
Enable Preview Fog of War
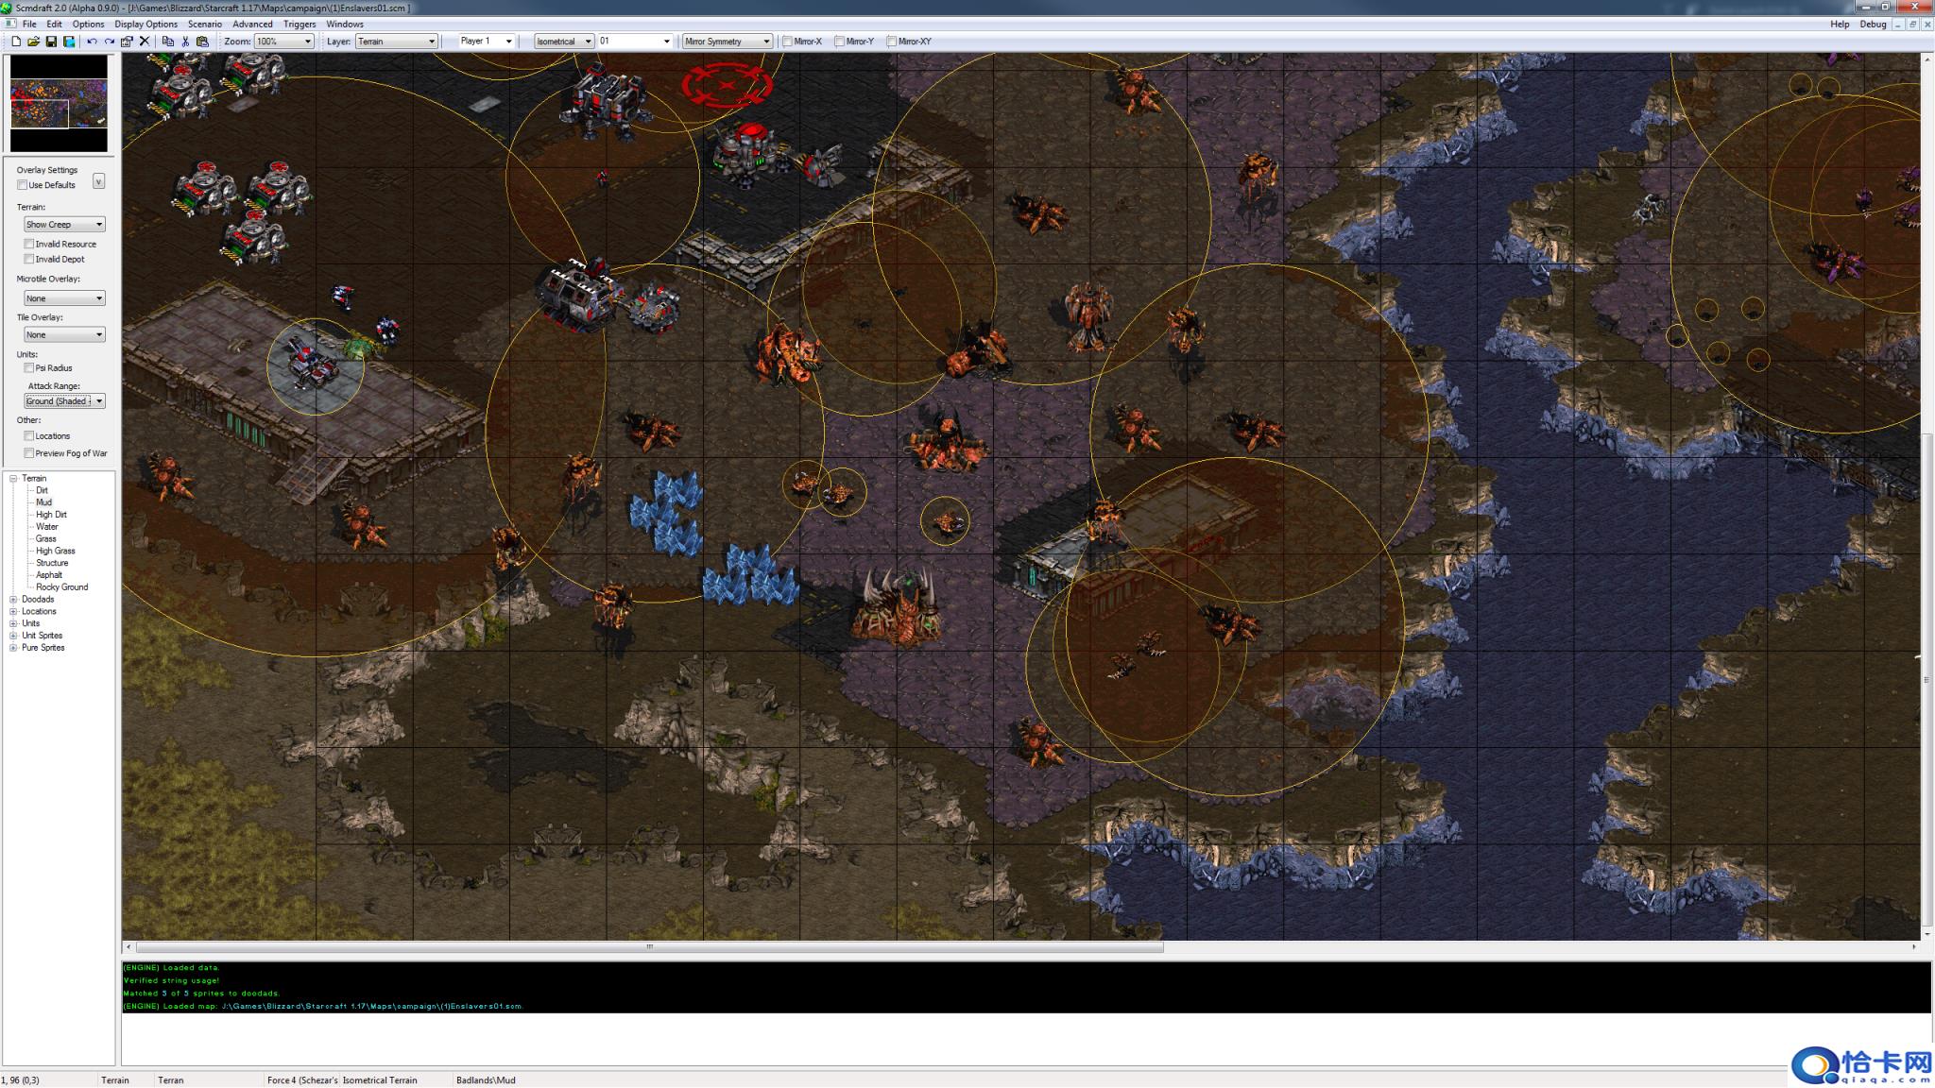point(29,453)
